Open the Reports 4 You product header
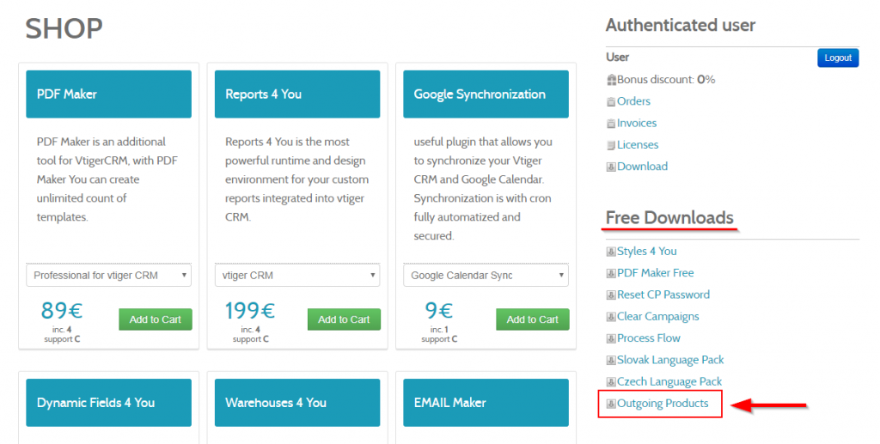The image size is (880, 444). pos(296,94)
